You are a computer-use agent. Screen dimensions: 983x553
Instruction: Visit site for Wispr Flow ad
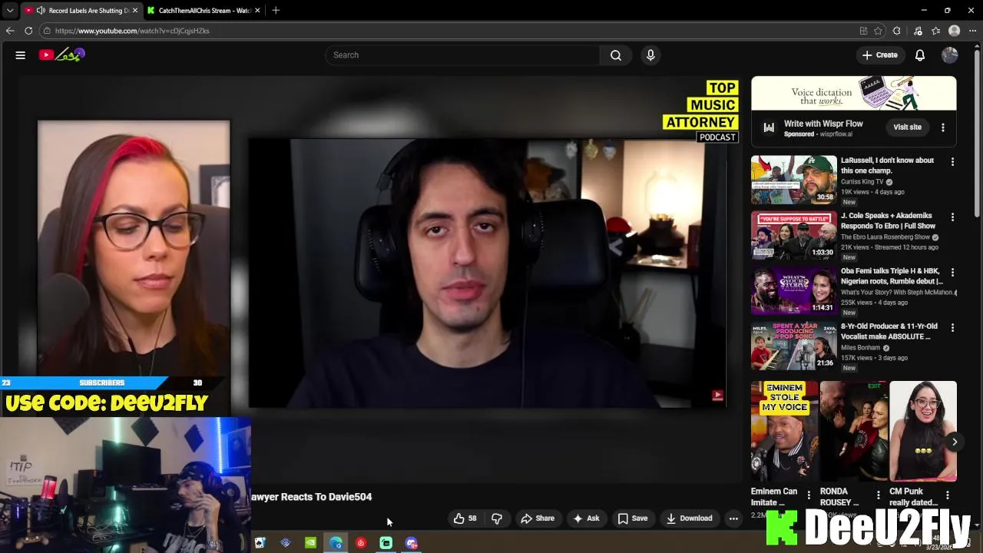pyautogui.click(x=907, y=127)
